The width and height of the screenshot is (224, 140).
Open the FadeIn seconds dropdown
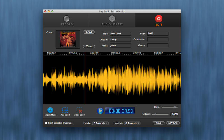pyautogui.click(x=101, y=123)
